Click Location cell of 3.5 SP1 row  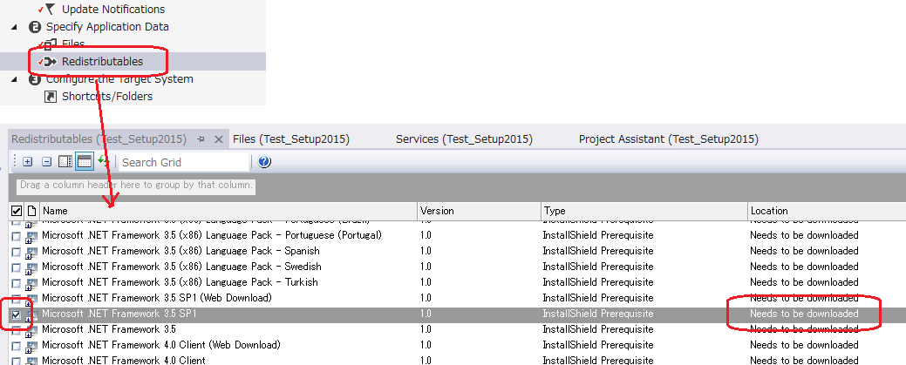[827, 314]
